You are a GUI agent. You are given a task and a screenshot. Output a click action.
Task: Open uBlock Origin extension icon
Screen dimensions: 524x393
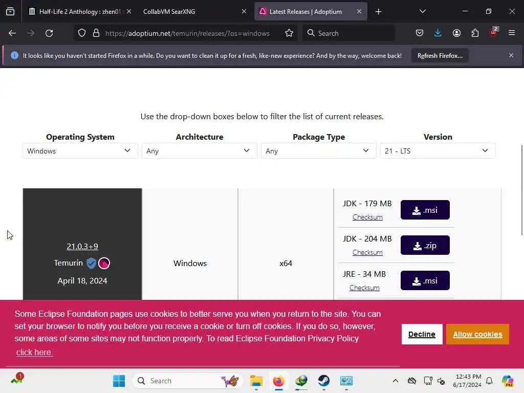click(494, 32)
